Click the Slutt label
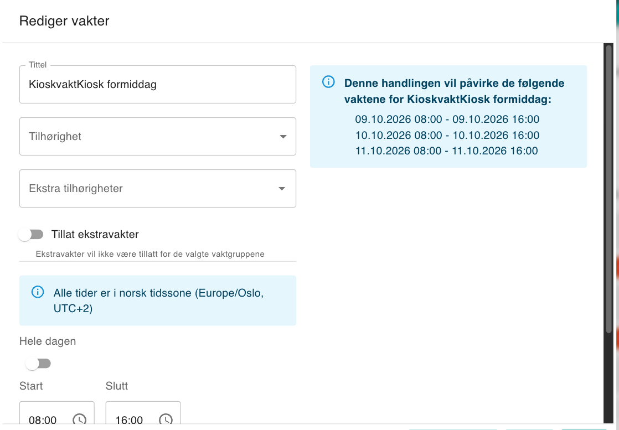619x430 pixels. [117, 386]
